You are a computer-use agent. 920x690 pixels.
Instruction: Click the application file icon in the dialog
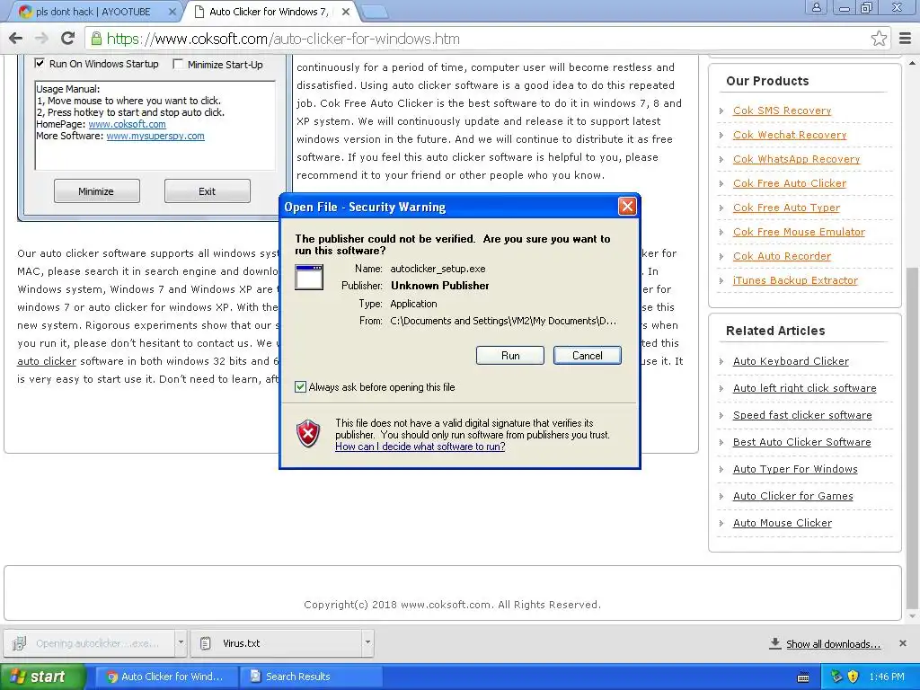(309, 277)
